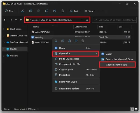Image resolution: width=140 pixels, height=113 pixels.
Task: Expand the This PC tree node
Action: point(4,49)
